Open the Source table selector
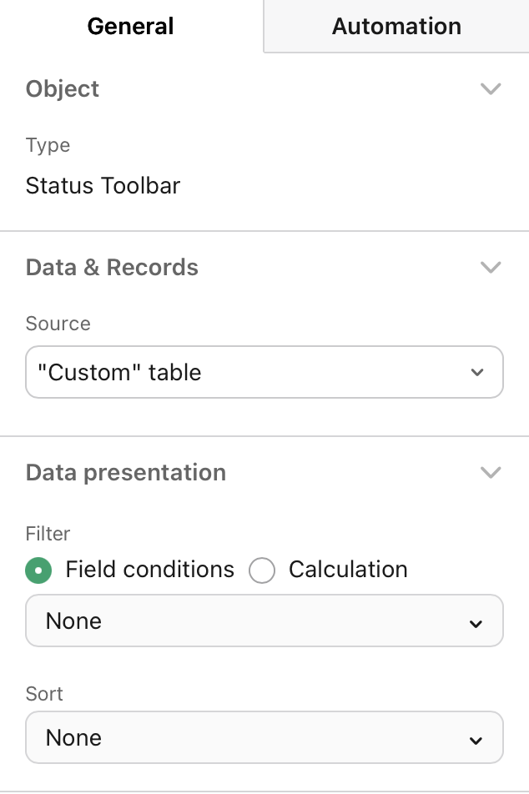The height and width of the screenshot is (794, 529). coord(264,372)
